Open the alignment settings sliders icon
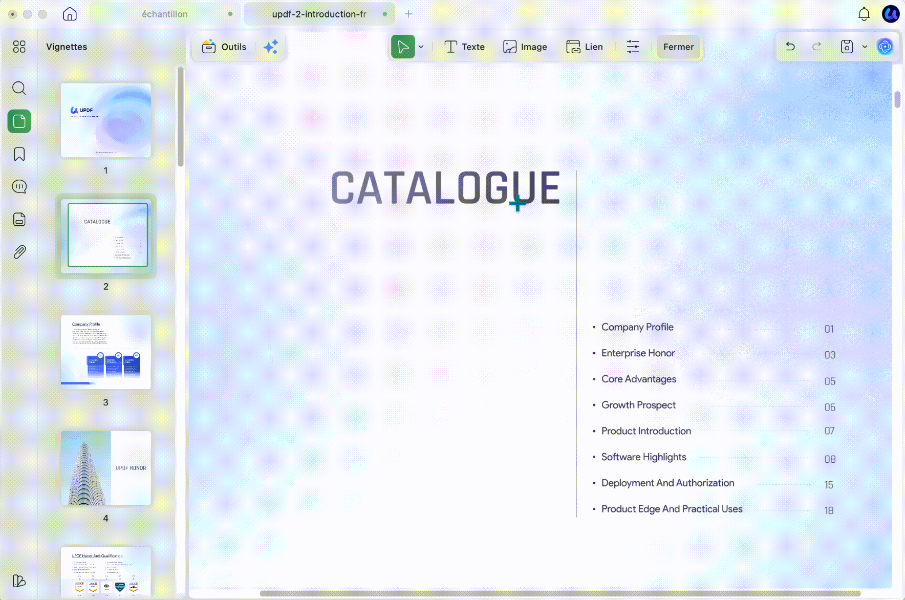Screen dimensions: 905x600 633,47
